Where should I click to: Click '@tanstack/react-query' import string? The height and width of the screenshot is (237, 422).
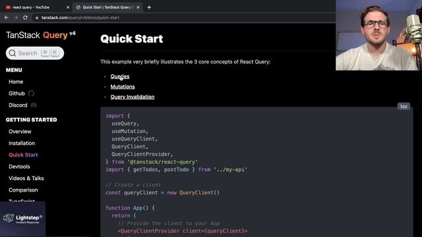(163, 162)
